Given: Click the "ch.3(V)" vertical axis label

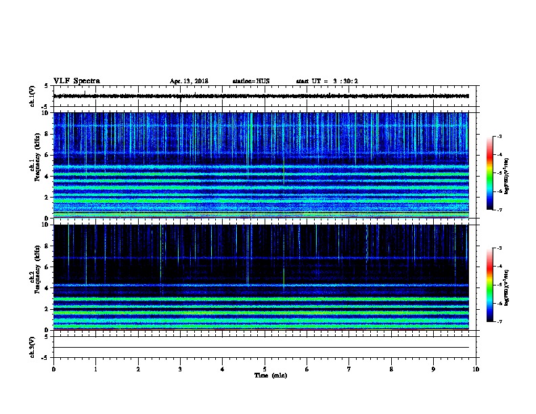Looking at the screenshot, I should click(32, 347).
